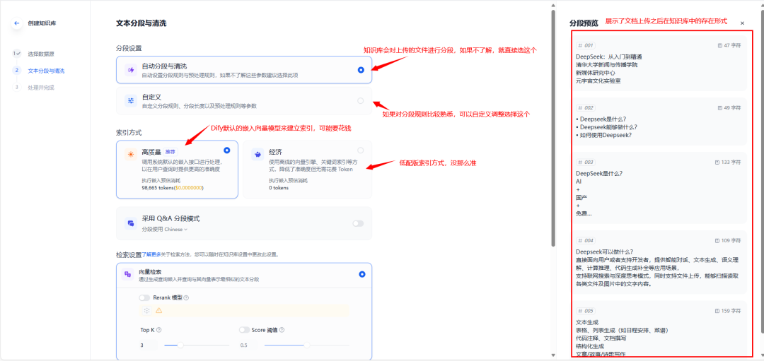Image resolution: width=764 pixels, height=361 pixels.
Task: Open the 分段使用 Chinese language dropdown
Action: tap(165, 229)
